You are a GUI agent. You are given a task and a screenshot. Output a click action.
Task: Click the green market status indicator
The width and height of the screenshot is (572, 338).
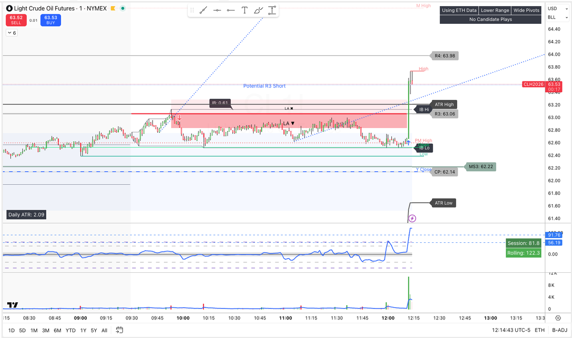pyautogui.click(x=122, y=9)
